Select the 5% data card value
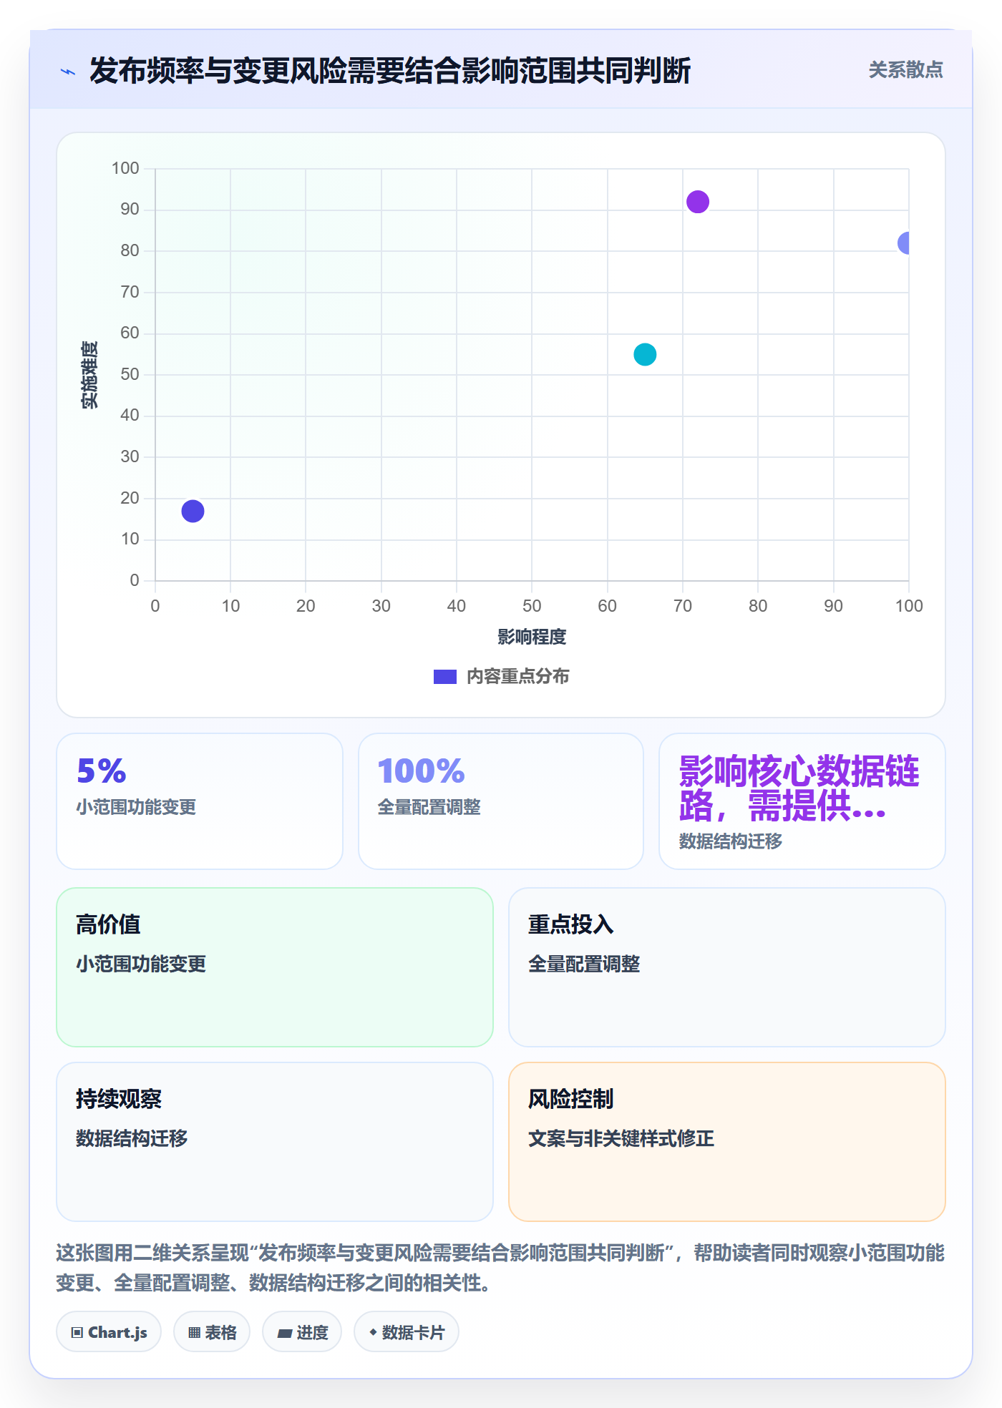 pyautogui.click(x=101, y=771)
